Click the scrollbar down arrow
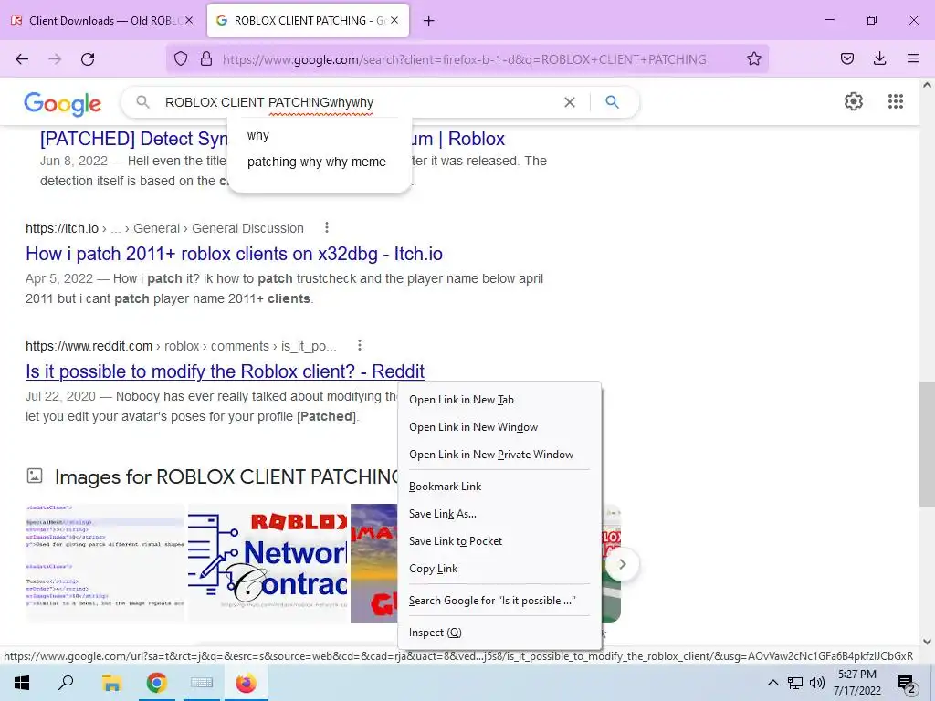Viewport: 935px width, 701px height. (927, 642)
